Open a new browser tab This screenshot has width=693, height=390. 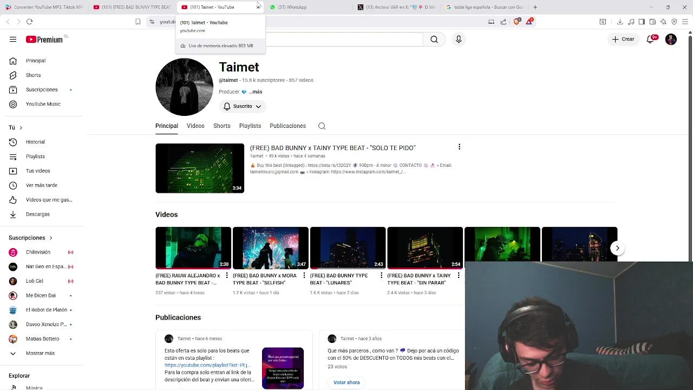click(535, 7)
